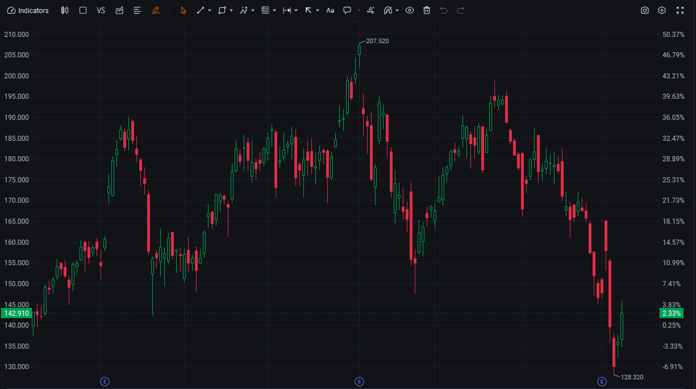The height and width of the screenshot is (389, 696).
Task: Open the Indicators panel
Action: coord(28,10)
